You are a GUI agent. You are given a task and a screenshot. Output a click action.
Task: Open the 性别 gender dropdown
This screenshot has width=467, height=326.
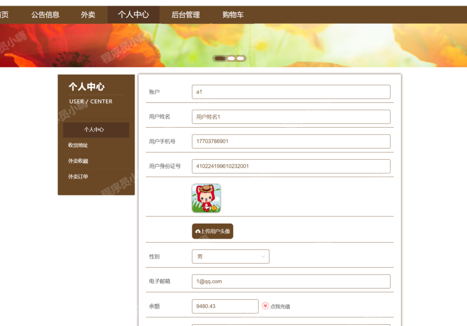[x=230, y=256]
